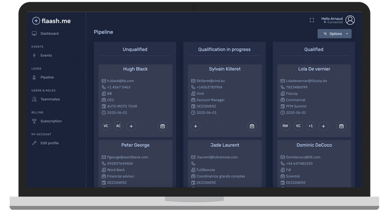This screenshot has width=388, height=218.
Task: Click phone number +44 647482030
Action: click(299, 163)
